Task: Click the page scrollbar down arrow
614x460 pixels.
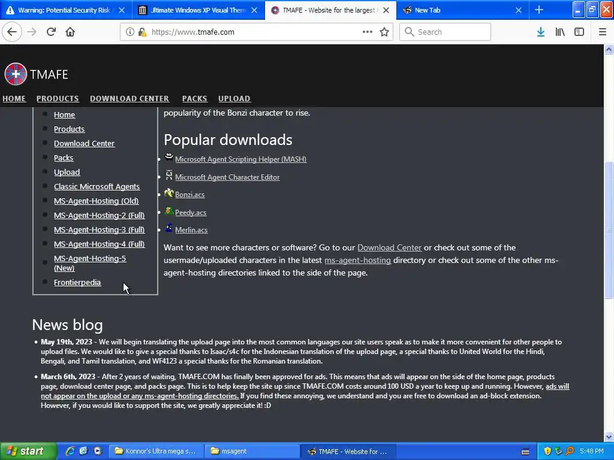Action: point(609,437)
